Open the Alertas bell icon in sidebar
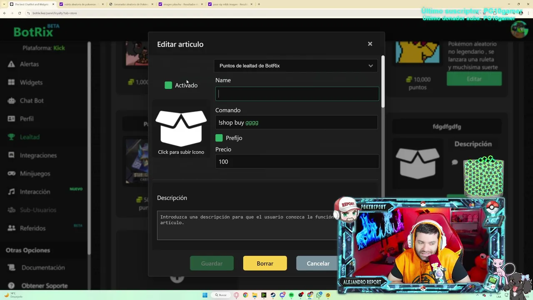The image size is (533, 300). click(11, 64)
